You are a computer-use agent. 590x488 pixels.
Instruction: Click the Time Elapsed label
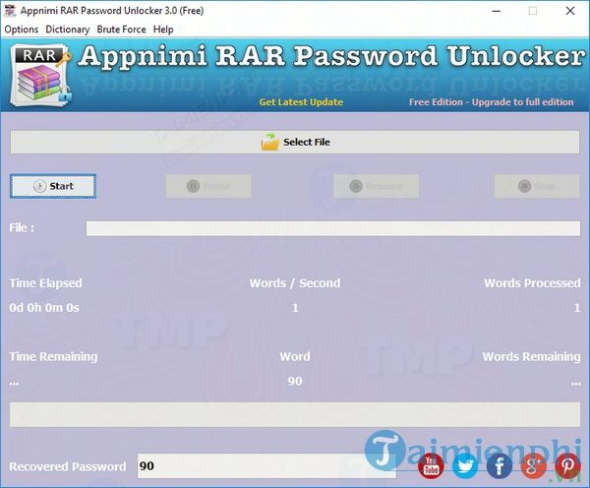[45, 283]
